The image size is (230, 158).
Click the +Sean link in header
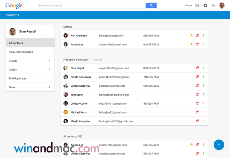coord(188,5)
